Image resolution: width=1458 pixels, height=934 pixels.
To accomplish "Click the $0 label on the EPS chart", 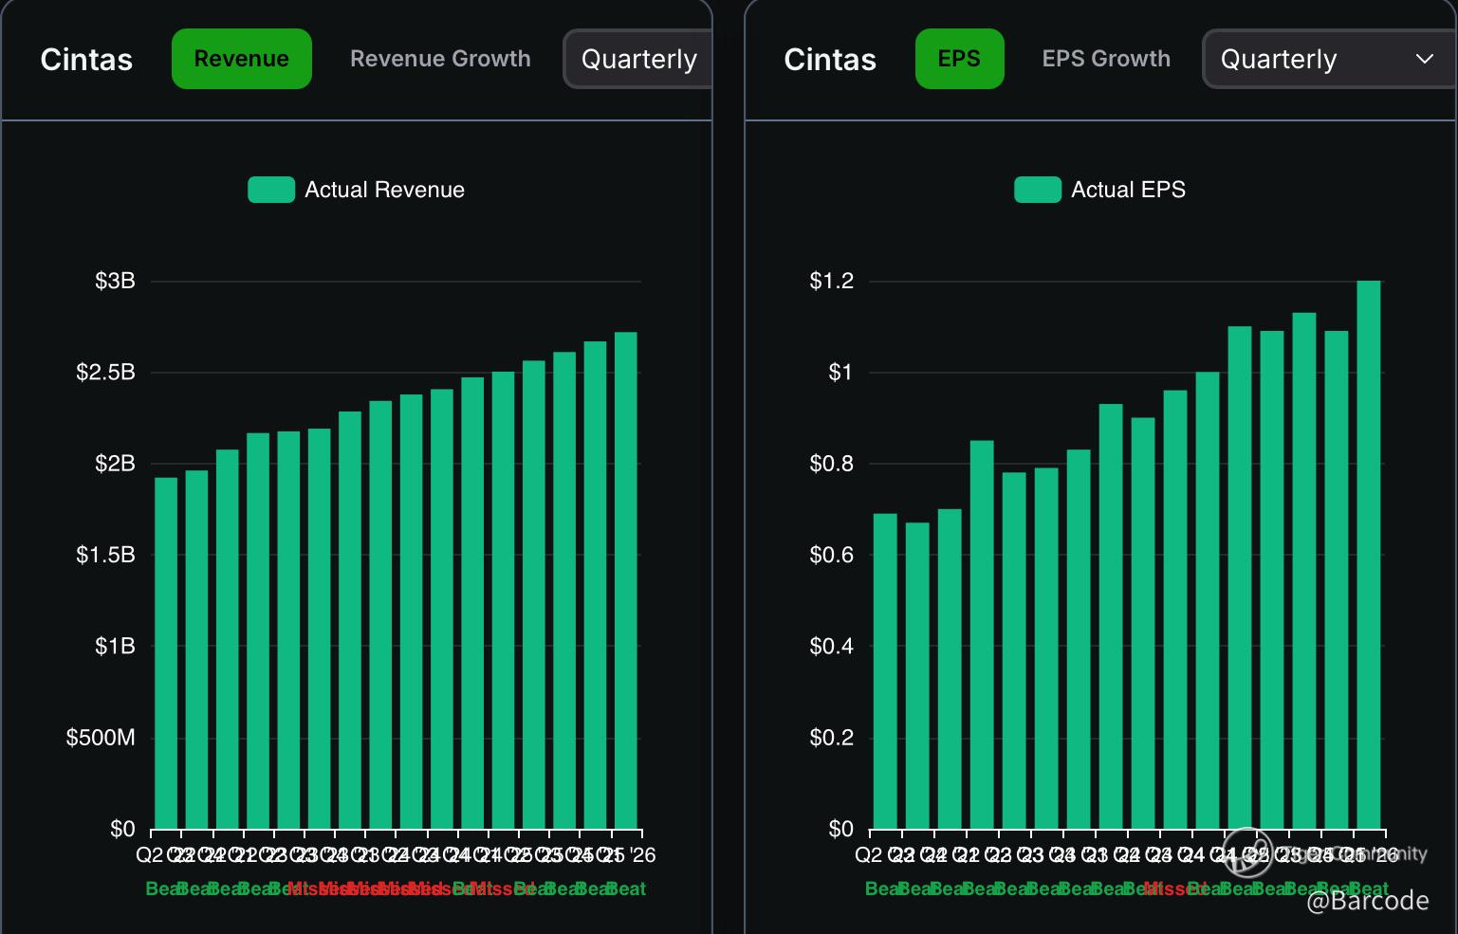I will 841,829.
